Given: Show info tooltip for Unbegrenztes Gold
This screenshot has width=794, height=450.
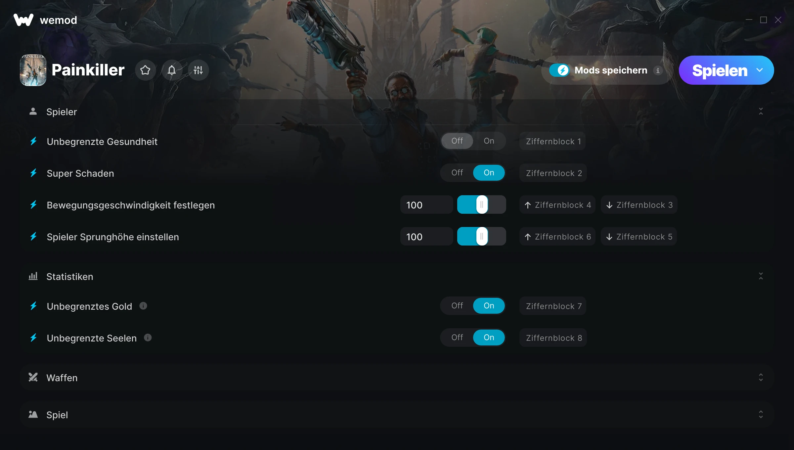Looking at the screenshot, I should [x=143, y=306].
